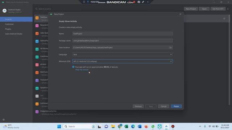Open File Explorer from the taskbar
The height and width of the screenshot is (130, 232).
[113, 126]
